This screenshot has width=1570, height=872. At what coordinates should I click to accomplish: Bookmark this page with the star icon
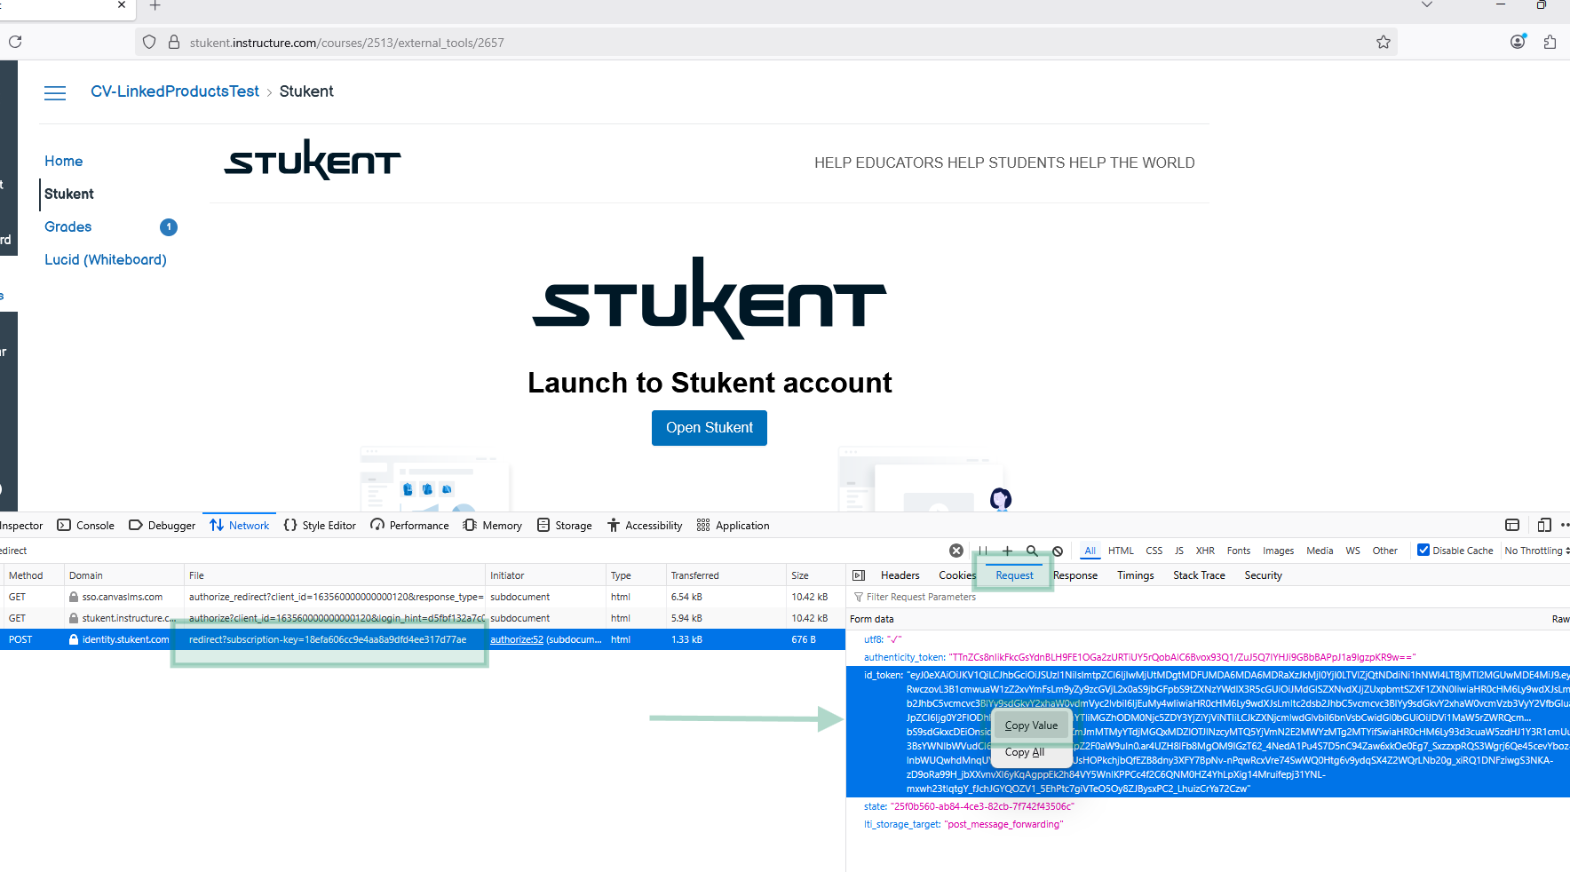(x=1383, y=42)
